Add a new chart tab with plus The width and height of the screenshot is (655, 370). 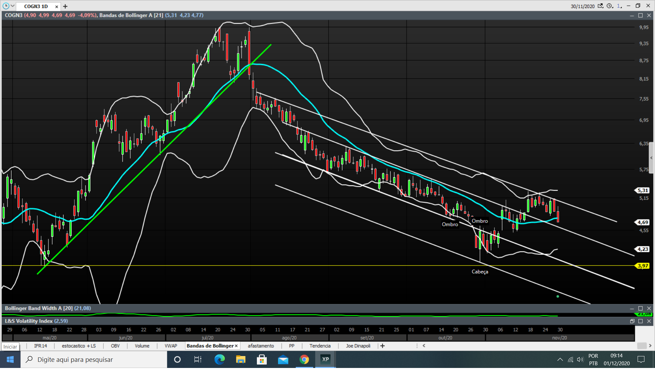tap(65, 6)
